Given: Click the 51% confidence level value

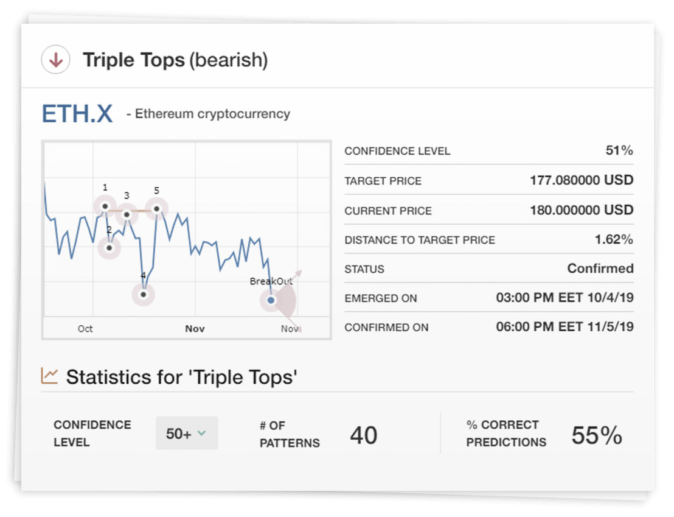Looking at the screenshot, I should coord(619,150).
